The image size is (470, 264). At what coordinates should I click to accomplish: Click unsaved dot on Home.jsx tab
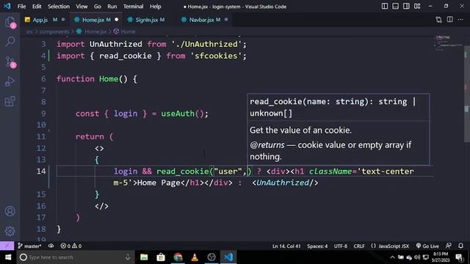(x=116, y=20)
